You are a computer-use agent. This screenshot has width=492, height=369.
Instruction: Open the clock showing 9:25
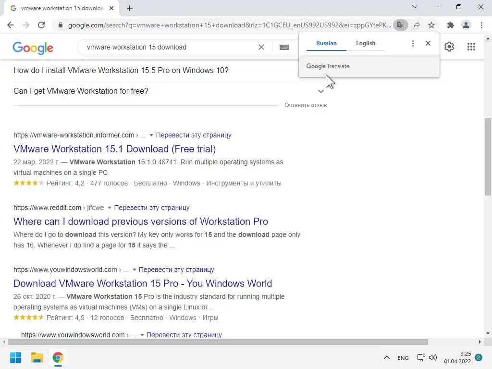click(457, 357)
